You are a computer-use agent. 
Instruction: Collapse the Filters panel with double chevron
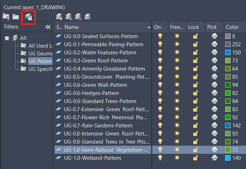(48, 27)
